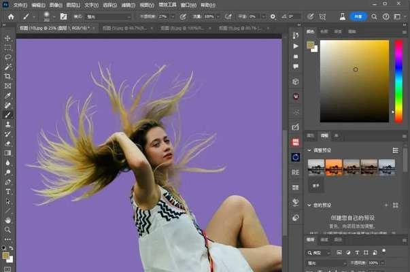Open the History panel icon

pos(296,35)
